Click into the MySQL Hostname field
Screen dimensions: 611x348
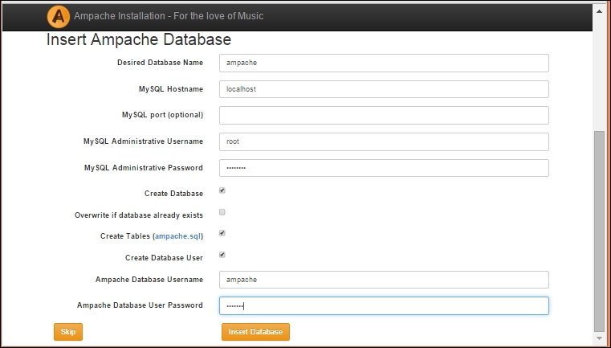coord(384,89)
